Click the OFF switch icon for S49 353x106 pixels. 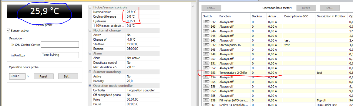click(206, 54)
